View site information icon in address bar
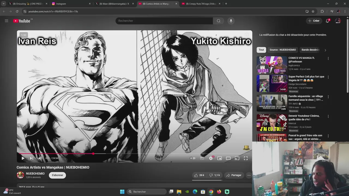 25,11
